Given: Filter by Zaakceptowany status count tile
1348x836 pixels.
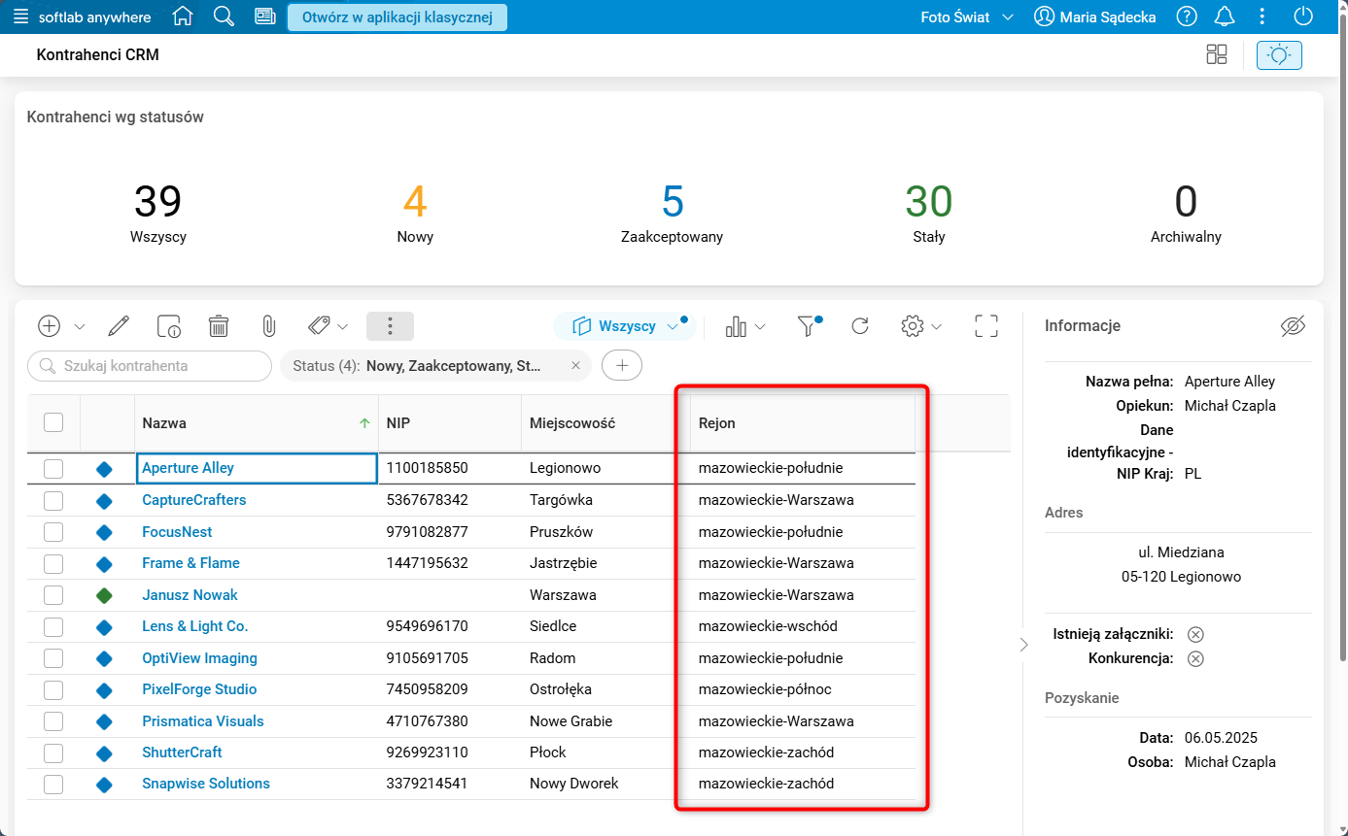Looking at the screenshot, I should (672, 213).
